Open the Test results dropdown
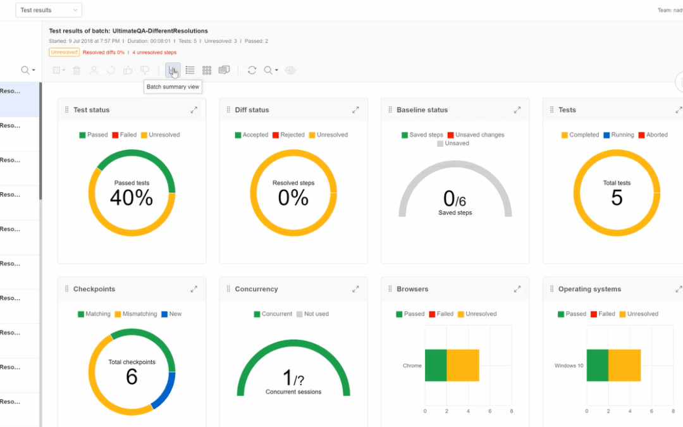This screenshot has width=683, height=427. click(x=49, y=10)
